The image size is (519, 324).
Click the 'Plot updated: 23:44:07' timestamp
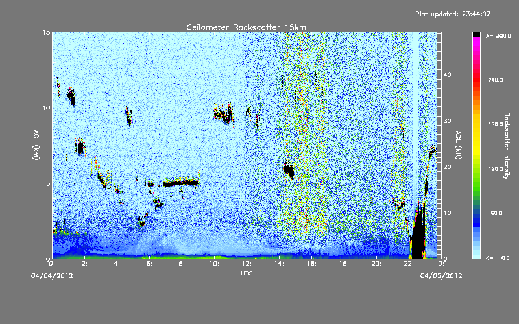(453, 14)
